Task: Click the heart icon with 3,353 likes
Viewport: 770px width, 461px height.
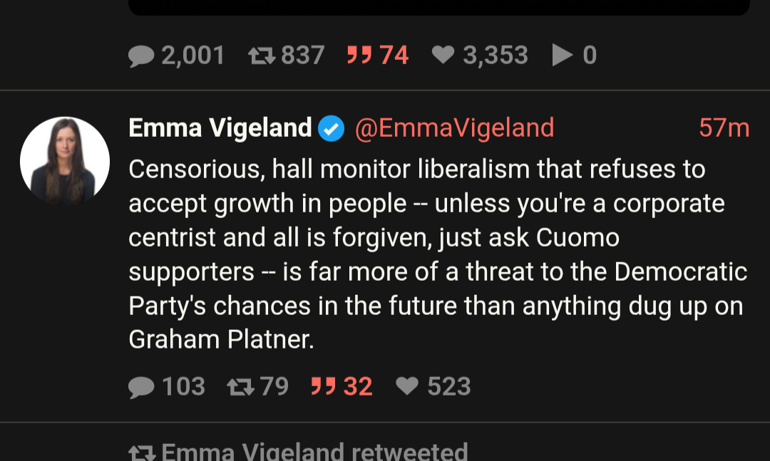Action: click(443, 56)
